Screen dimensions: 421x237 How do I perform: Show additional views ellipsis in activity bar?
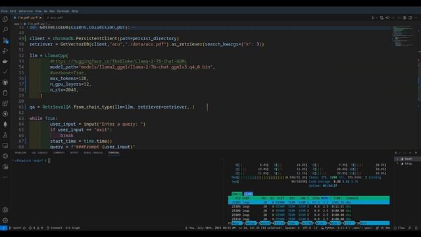(x=5, y=177)
